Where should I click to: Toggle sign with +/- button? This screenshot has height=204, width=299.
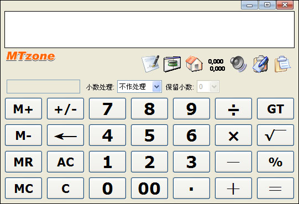[65, 109]
